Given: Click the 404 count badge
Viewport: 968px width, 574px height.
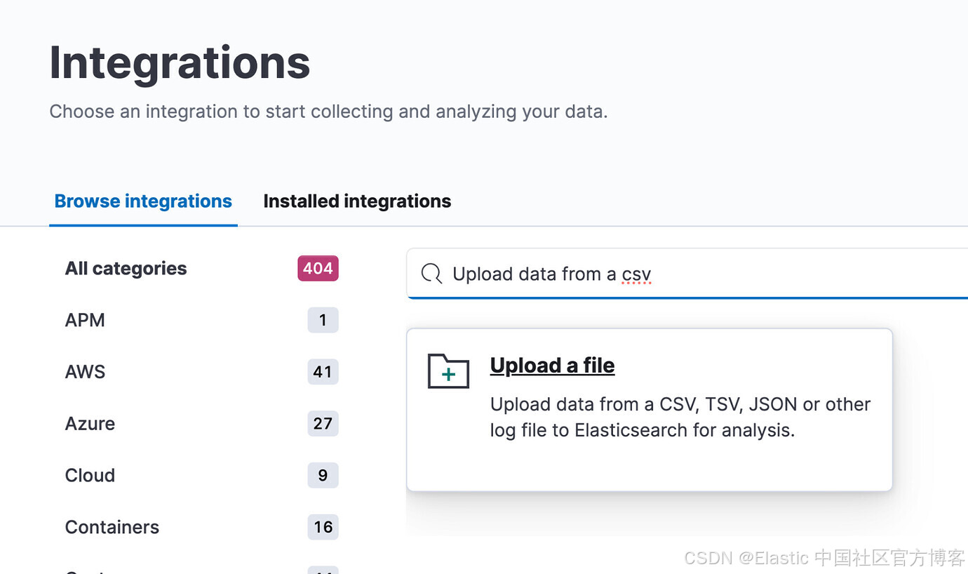Looking at the screenshot, I should (318, 268).
